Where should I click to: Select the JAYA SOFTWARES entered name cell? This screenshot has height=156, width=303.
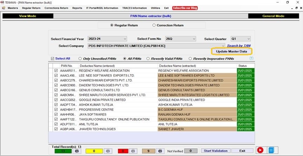coord(118,114)
